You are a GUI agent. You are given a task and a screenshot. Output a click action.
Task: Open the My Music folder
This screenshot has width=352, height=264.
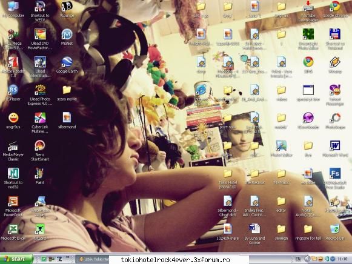(x=281, y=176)
